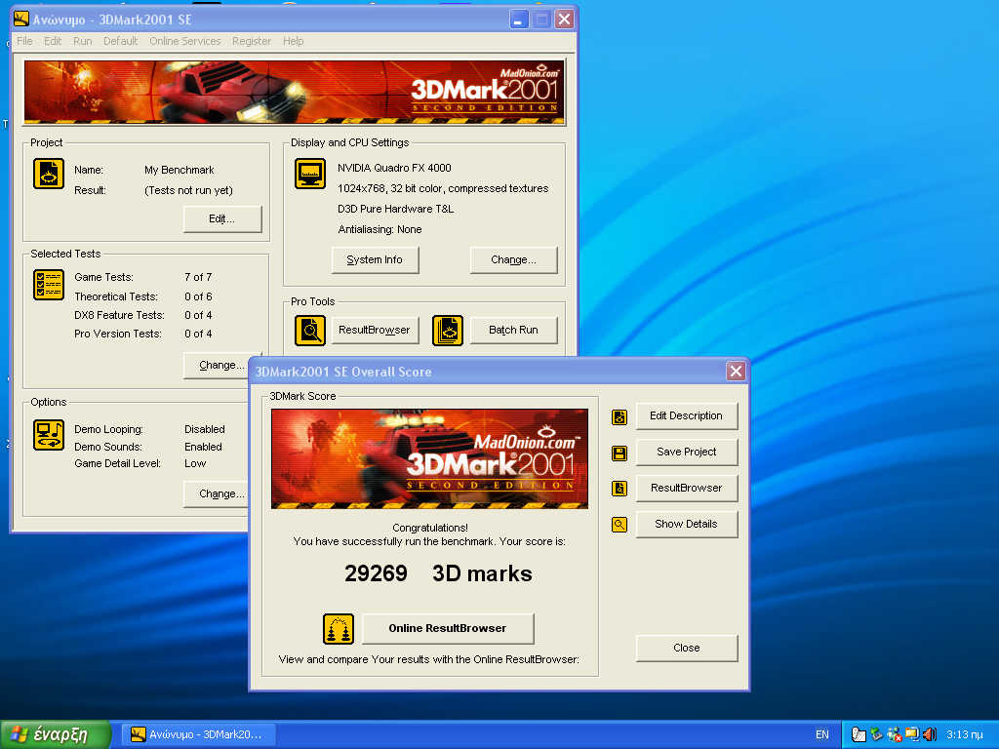Minimize the 3DMark2001 SE main window
This screenshot has height=749, width=999.
point(519,20)
